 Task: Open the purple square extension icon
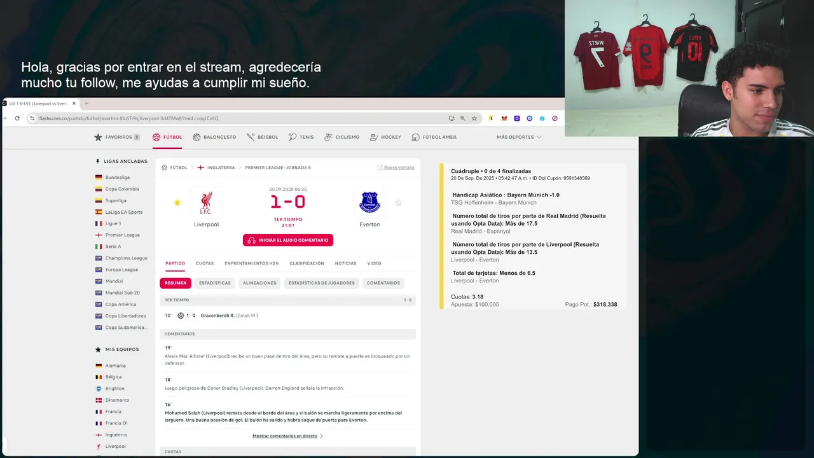pos(516,118)
